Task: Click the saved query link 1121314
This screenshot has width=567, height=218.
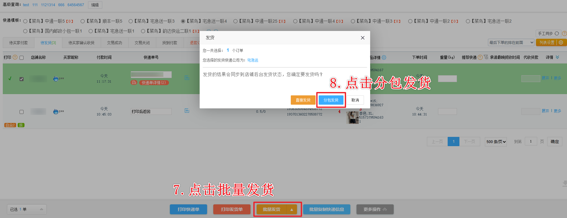Action: [48, 5]
